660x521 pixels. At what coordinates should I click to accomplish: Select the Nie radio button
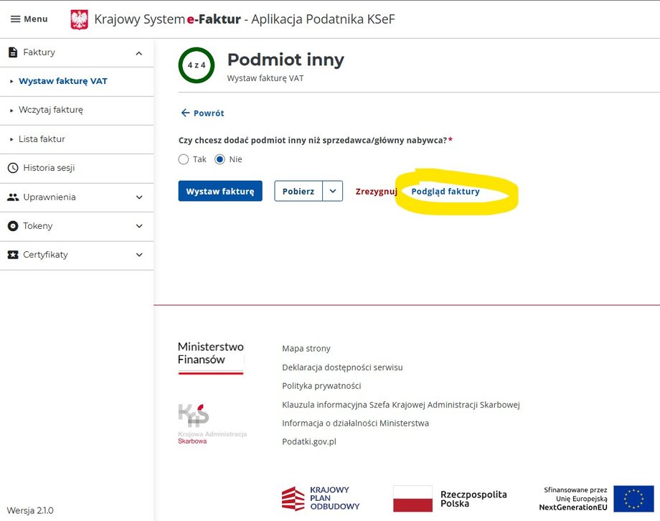point(221,159)
